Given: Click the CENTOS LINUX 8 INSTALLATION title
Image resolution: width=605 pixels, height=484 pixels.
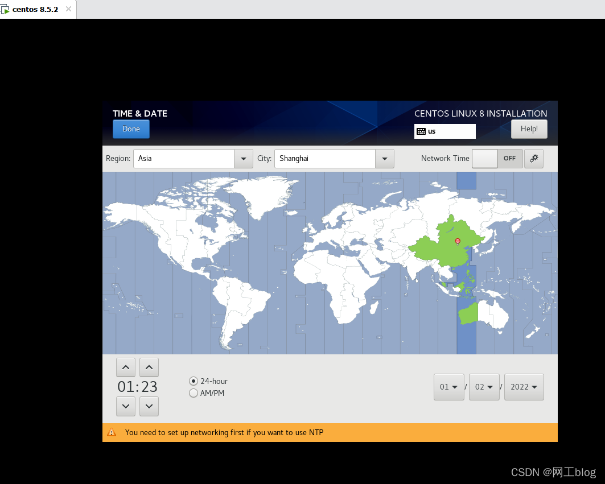Looking at the screenshot, I should [x=480, y=113].
